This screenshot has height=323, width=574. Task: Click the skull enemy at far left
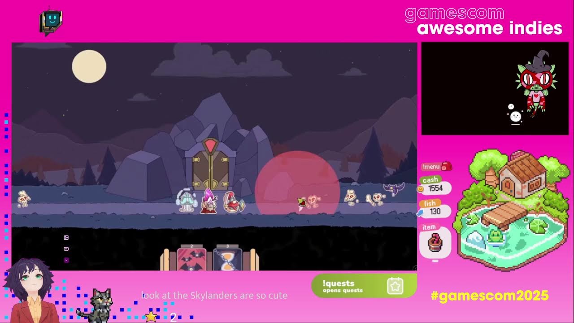tap(23, 198)
